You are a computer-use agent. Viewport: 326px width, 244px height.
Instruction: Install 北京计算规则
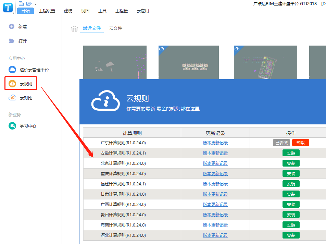click(291, 163)
